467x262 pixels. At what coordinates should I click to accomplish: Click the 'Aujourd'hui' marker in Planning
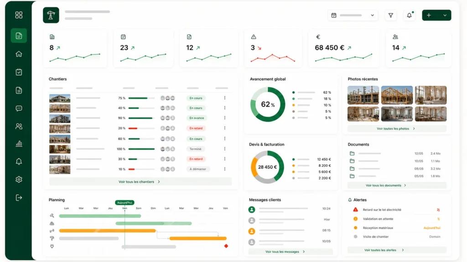click(125, 202)
